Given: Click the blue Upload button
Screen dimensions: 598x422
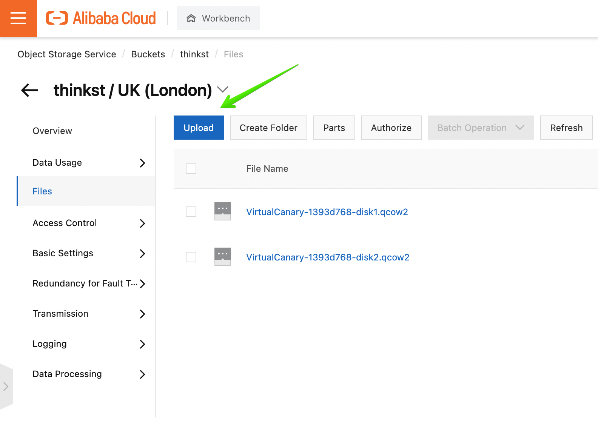Looking at the screenshot, I should point(199,128).
